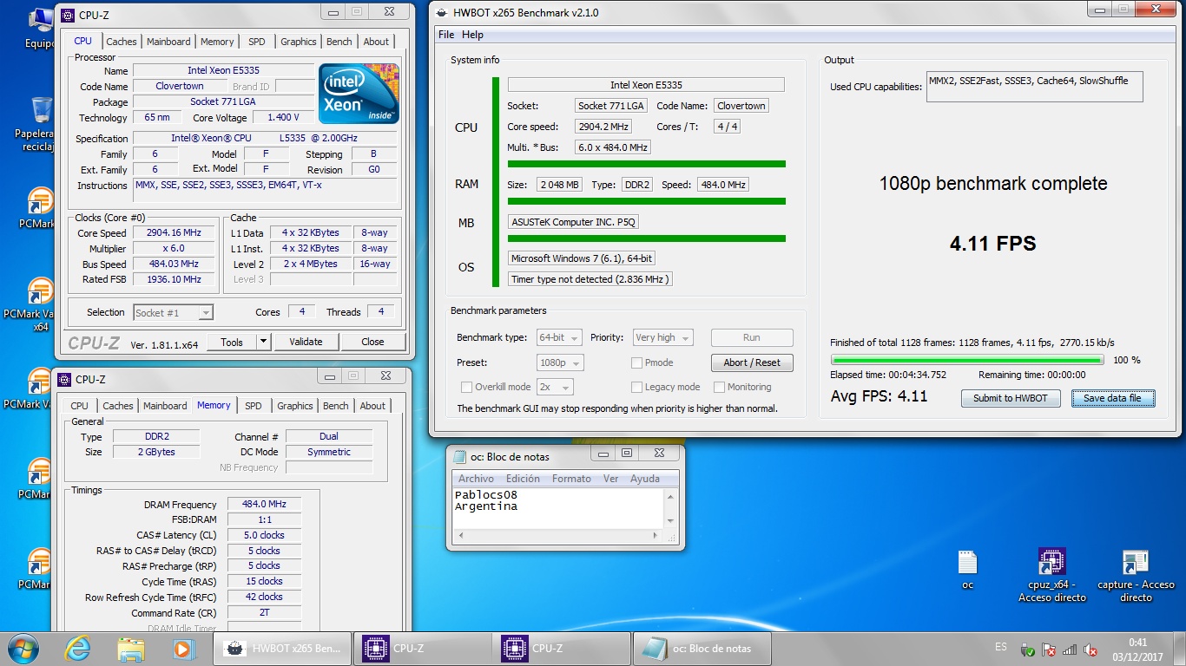The width and height of the screenshot is (1186, 666).
Task: Open the Overkill 2x multiplier dropdown
Action: tap(555, 387)
